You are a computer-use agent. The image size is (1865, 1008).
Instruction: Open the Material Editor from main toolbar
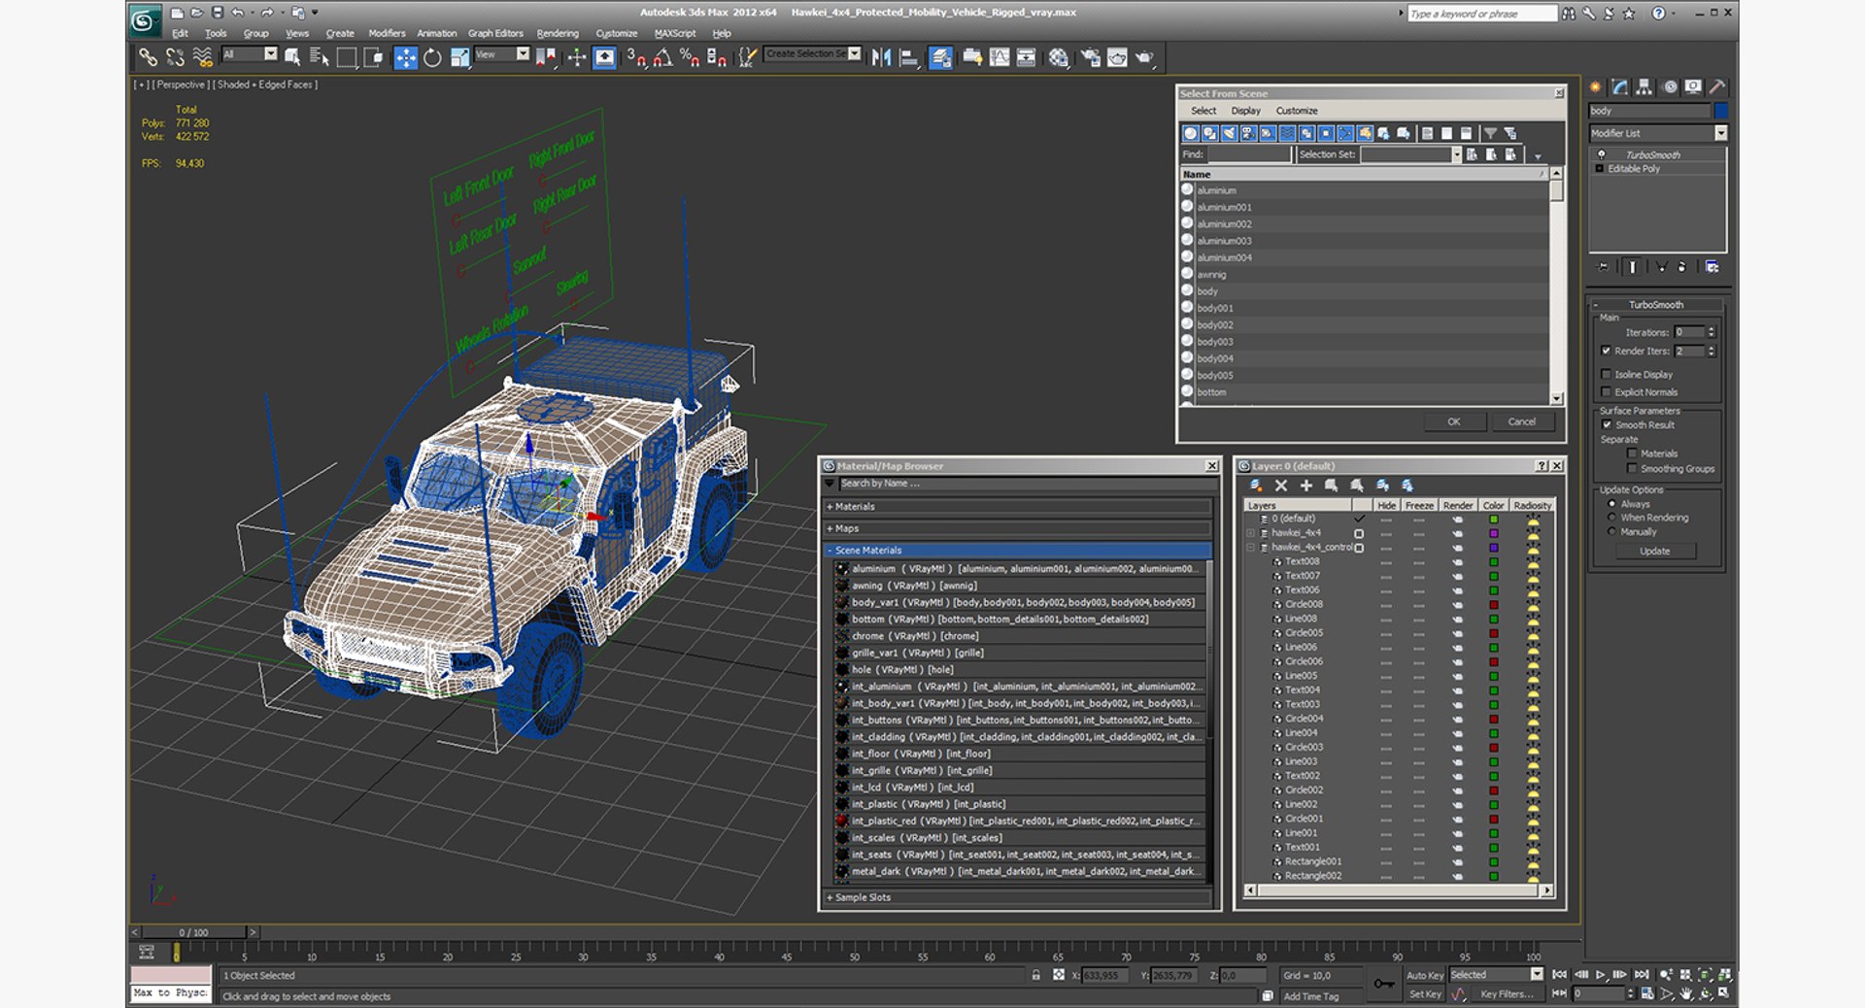[x=1058, y=57]
